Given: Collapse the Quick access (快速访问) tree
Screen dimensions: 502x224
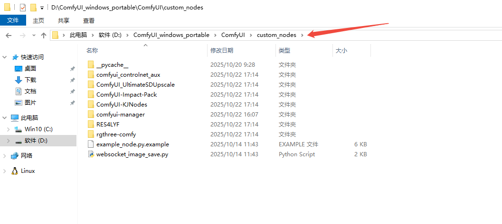Looking at the screenshot, I should coord(5,57).
